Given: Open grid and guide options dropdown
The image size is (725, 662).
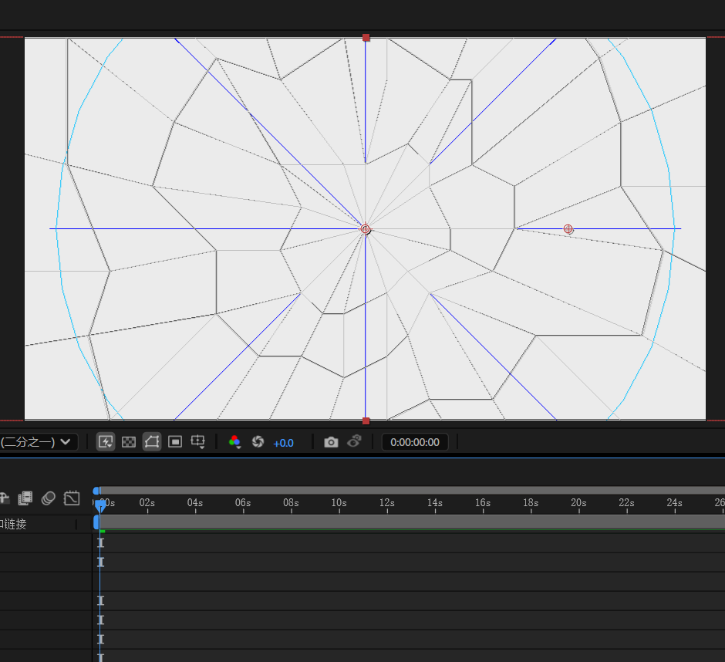Looking at the screenshot, I should tap(198, 442).
